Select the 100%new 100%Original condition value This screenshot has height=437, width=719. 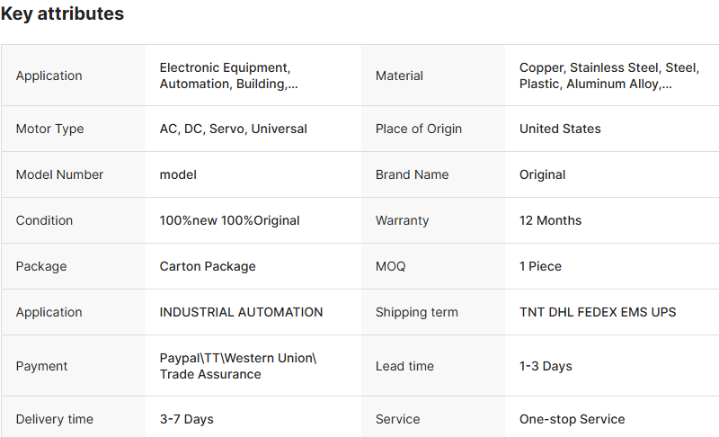pos(229,220)
